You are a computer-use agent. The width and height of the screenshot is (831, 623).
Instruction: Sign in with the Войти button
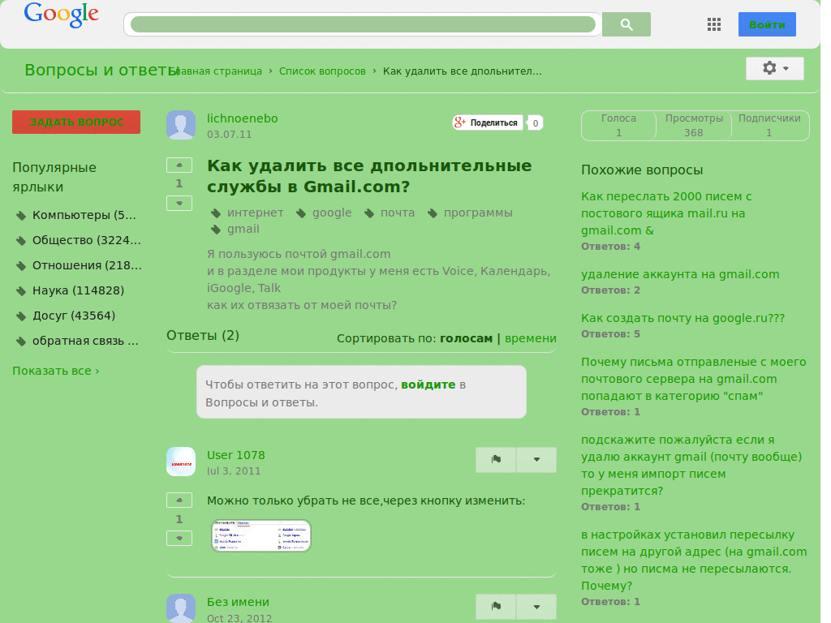coord(767,24)
